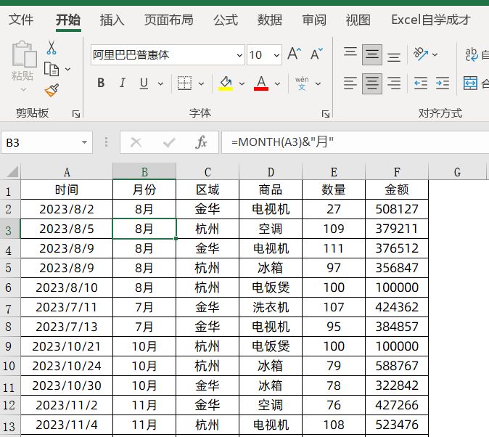This screenshot has height=437, width=489.
Task: Click the Insert Function fx icon
Action: [201, 143]
